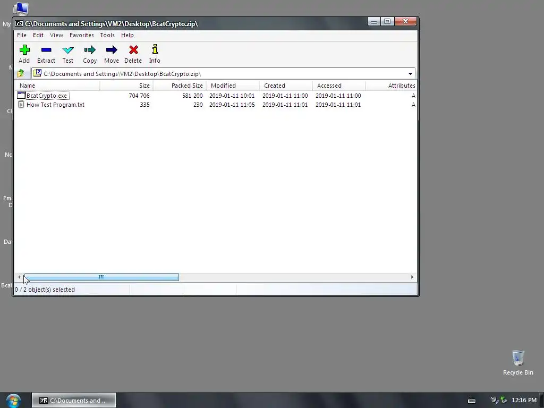Screen dimensions: 544x408
Task: Click modified date 2019-01-11 10:01
Action: [x=232, y=96]
